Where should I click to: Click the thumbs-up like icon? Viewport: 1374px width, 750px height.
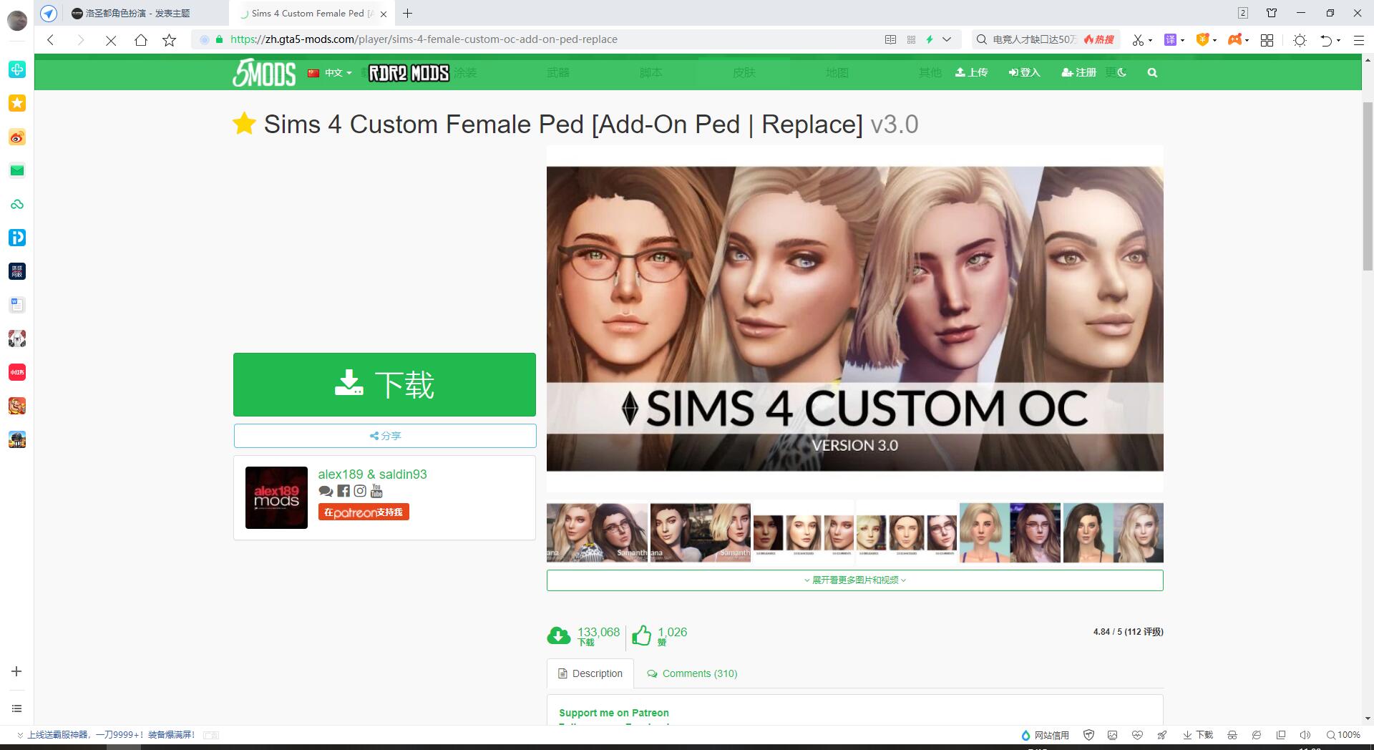click(641, 635)
